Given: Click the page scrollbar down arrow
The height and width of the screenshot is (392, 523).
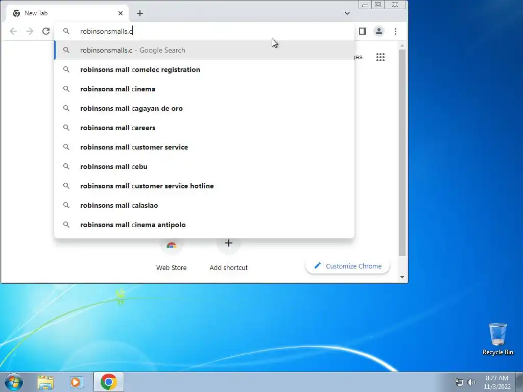Looking at the screenshot, I should [402, 277].
